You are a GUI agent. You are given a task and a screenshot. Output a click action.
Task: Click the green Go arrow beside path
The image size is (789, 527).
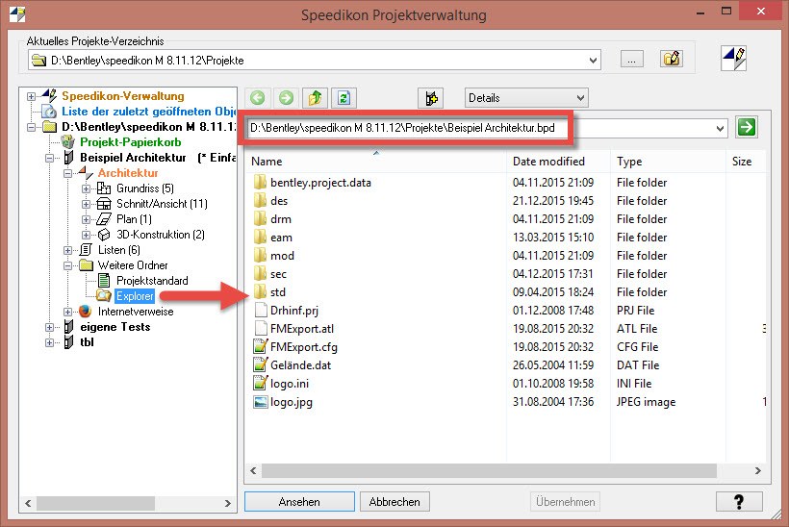pos(747,127)
